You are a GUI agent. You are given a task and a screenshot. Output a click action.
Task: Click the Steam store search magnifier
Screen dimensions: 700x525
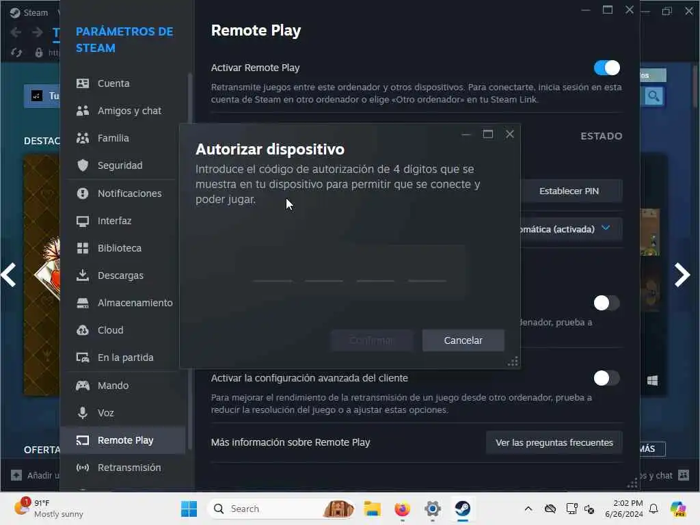654,96
